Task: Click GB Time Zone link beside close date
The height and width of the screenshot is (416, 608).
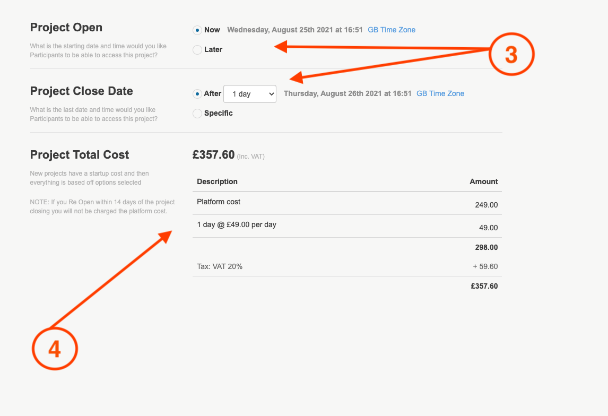Action: click(440, 93)
